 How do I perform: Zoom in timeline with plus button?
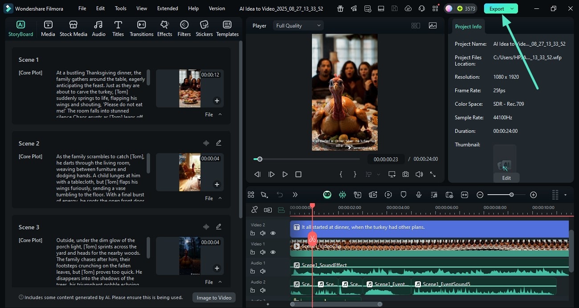pyautogui.click(x=534, y=195)
